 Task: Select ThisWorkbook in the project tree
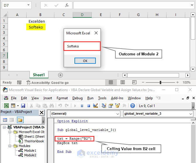tap(34, 141)
